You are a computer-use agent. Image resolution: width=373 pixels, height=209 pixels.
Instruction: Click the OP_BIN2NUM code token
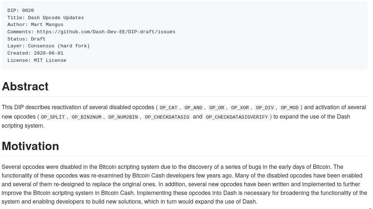[x=87, y=117]
